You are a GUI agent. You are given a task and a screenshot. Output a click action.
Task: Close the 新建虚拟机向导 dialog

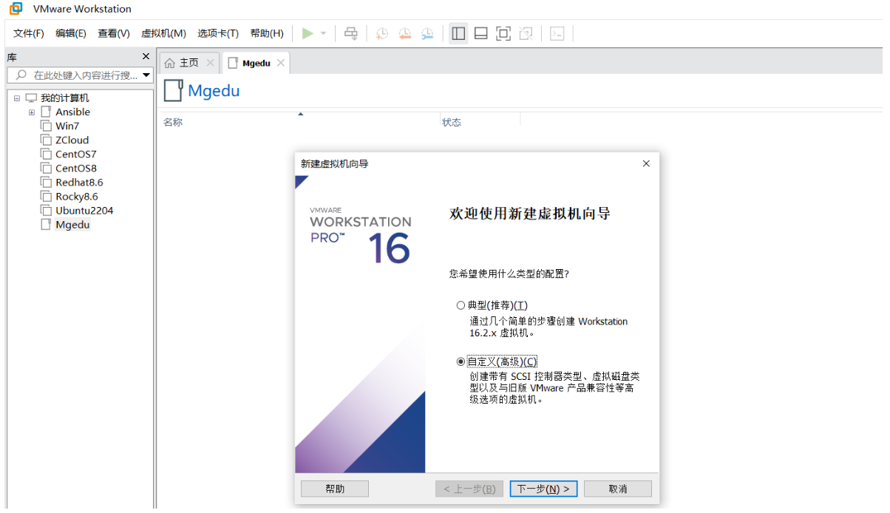click(646, 163)
